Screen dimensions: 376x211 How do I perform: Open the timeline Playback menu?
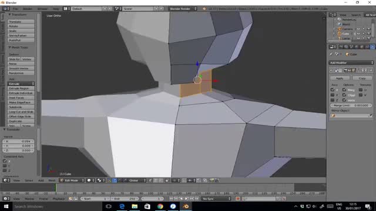(59, 199)
